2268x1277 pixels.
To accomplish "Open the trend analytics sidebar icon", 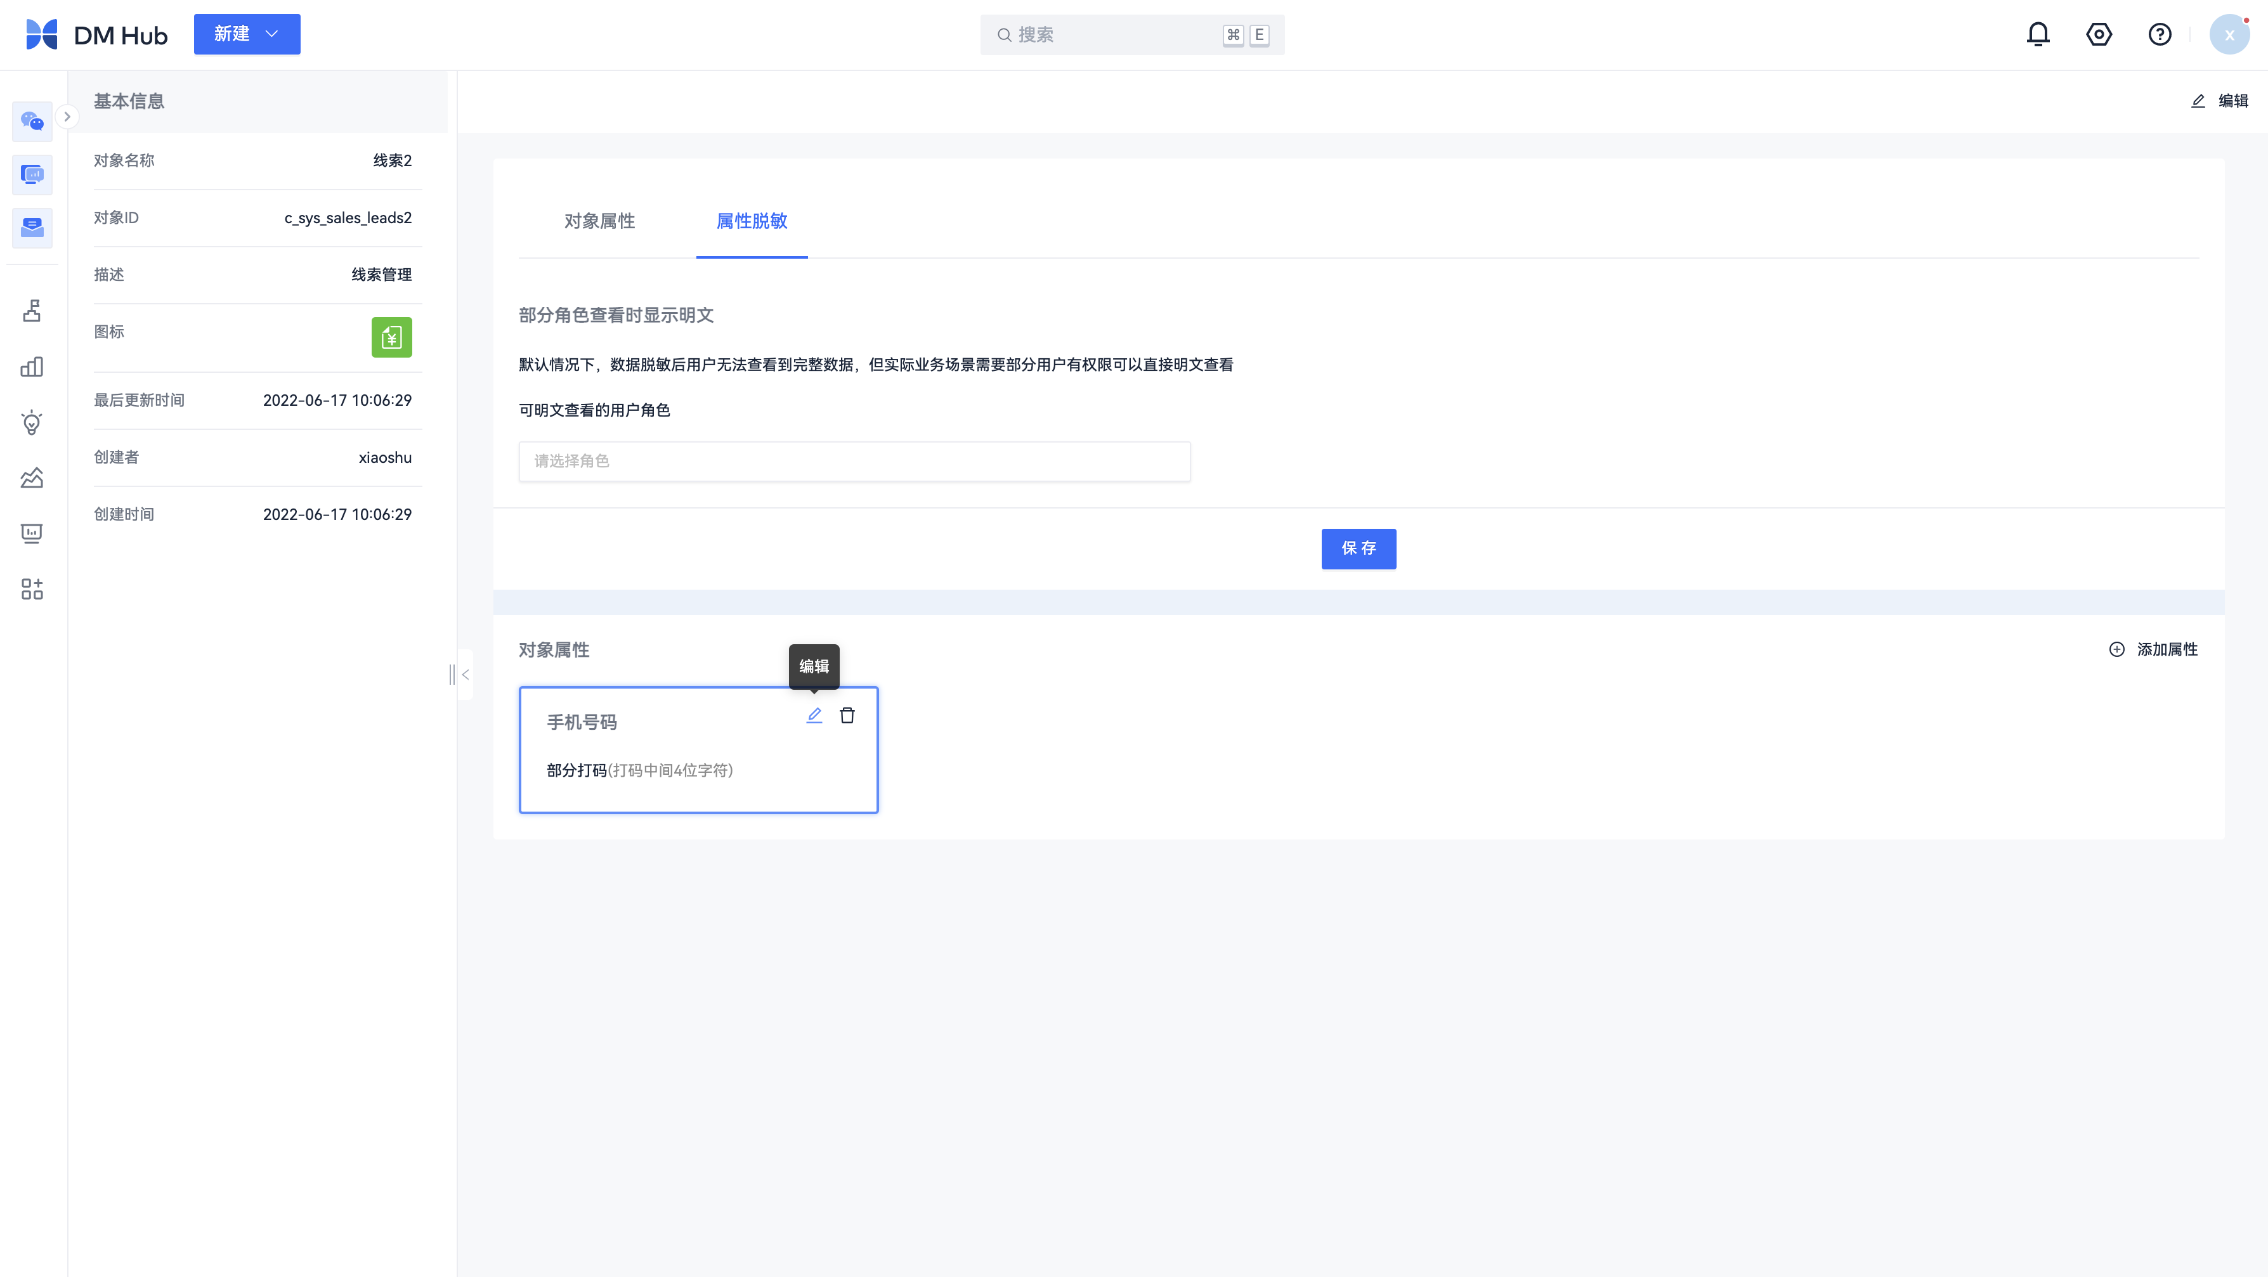I will 32,478.
